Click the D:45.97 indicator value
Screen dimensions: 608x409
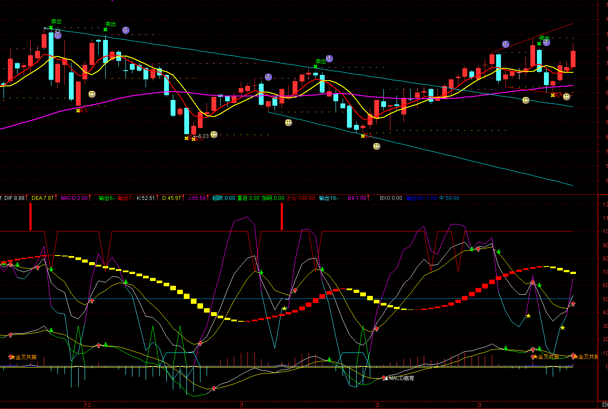[x=172, y=198]
